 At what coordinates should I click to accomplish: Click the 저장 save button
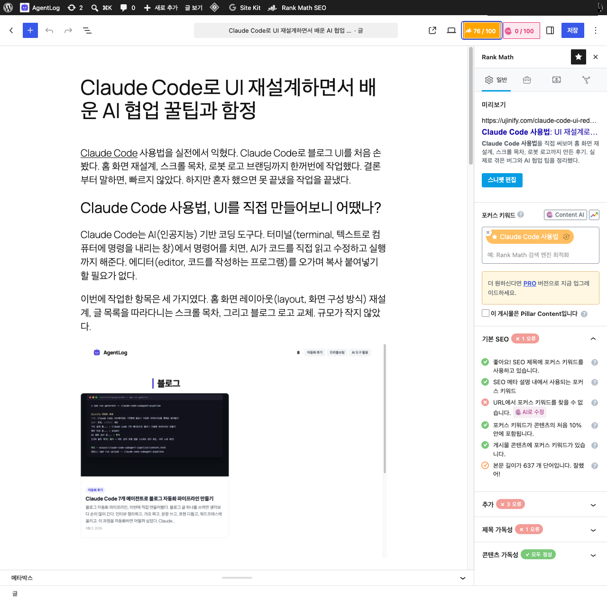coord(573,30)
